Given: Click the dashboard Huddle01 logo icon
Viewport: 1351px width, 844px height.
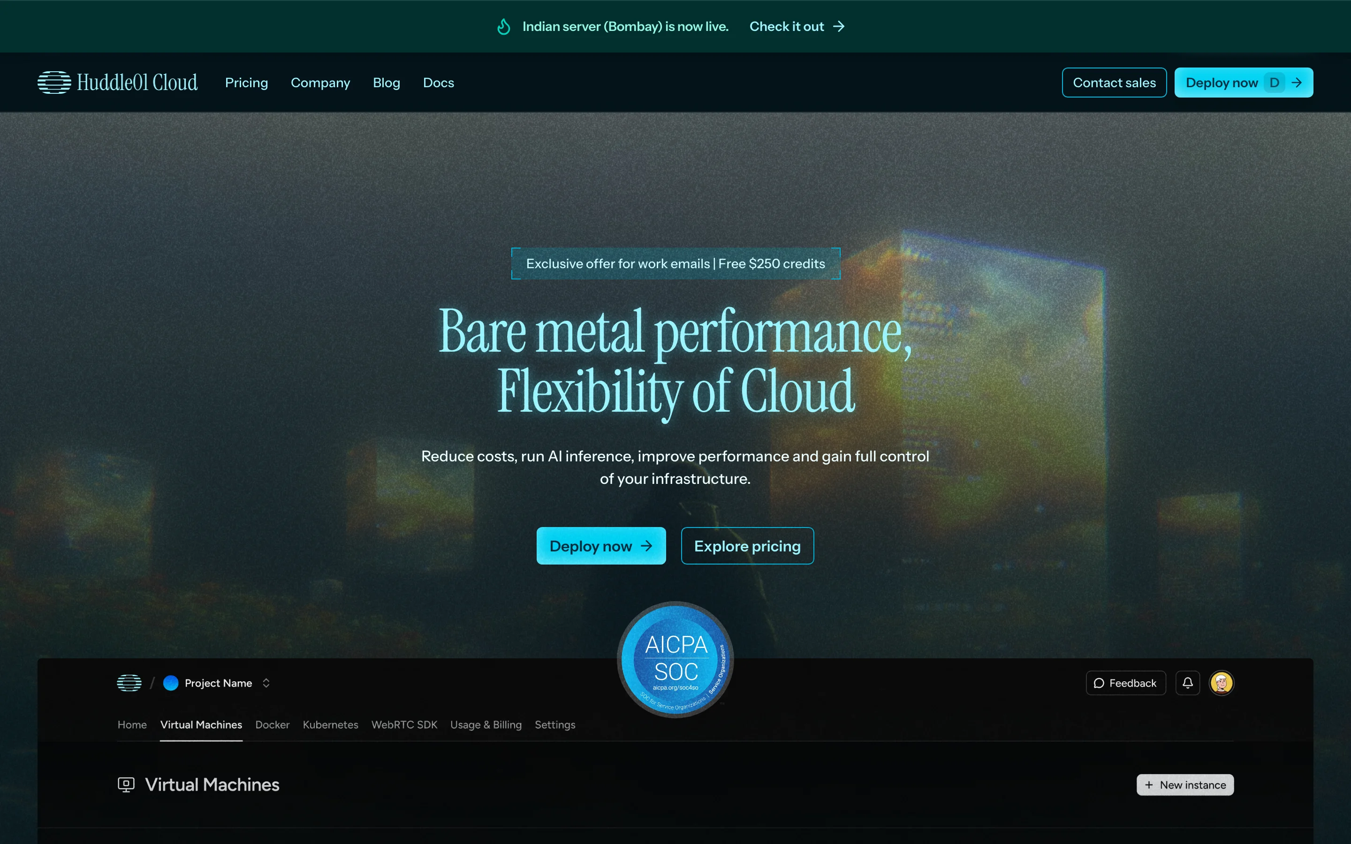Looking at the screenshot, I should pos(129,683).
